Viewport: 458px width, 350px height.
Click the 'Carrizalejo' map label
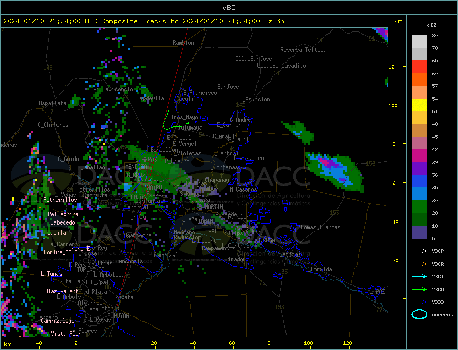[58, 321]
